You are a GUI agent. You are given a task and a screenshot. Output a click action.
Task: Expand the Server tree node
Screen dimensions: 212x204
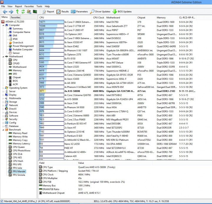click(x=3, y=91)
